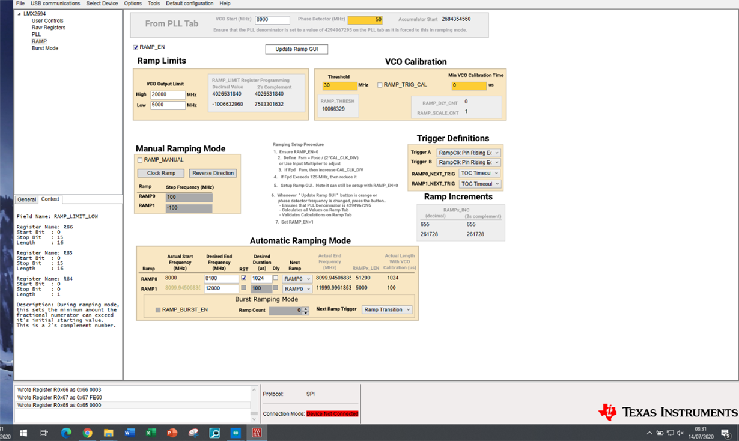Open Windows Start menu
Screen dimensions: 739x441
[x=24, y=433]
